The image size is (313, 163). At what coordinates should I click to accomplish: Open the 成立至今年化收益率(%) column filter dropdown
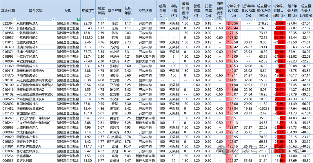pos(270,19)
